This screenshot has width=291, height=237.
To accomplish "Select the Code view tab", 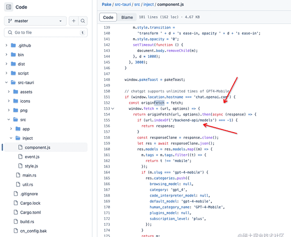I will [x=108, y=17].
